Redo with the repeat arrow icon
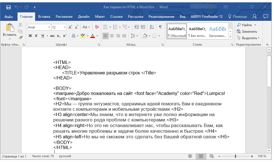The width and height of the screenshot is (274, 162). click(27, 7)
